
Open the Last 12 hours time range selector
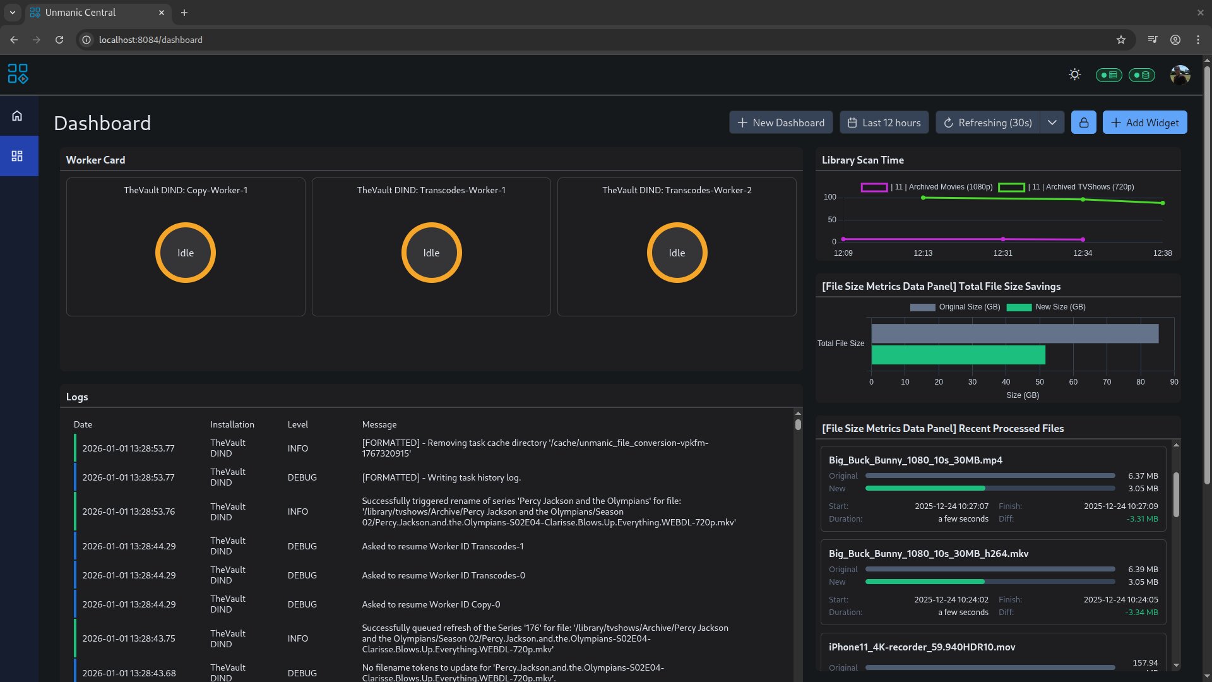[884, 122]
